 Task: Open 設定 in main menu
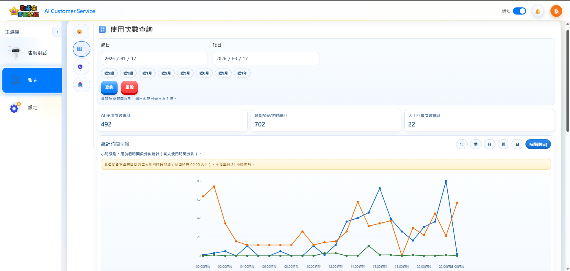(x=32, y=107)
